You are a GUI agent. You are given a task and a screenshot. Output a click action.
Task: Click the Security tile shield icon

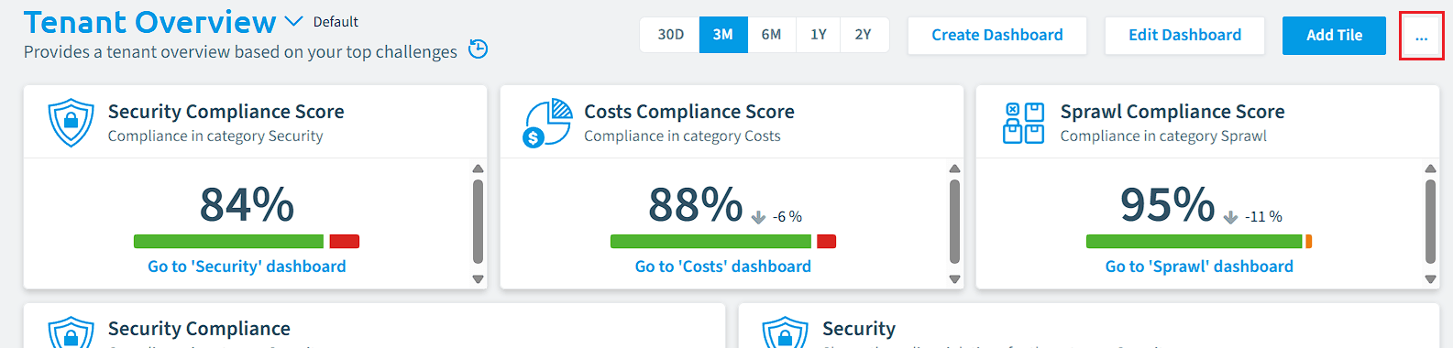785,332
